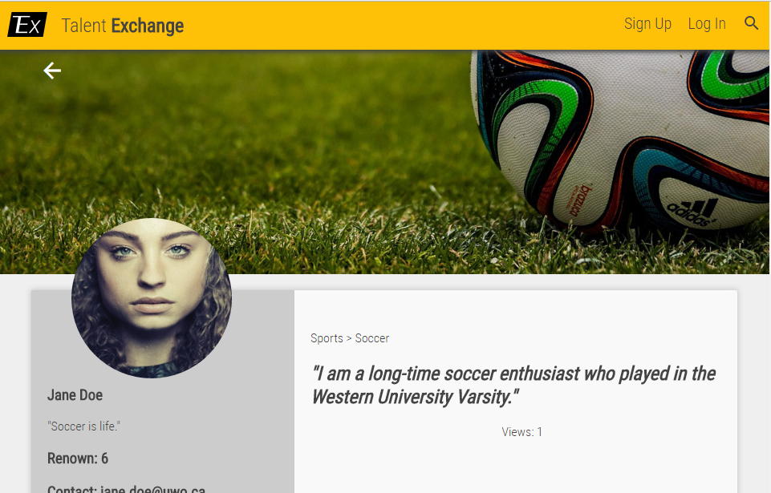This screenshot has height=493, width=771.
Task: Select the "Soccer is life." tagline
Action: click(83, 426)
